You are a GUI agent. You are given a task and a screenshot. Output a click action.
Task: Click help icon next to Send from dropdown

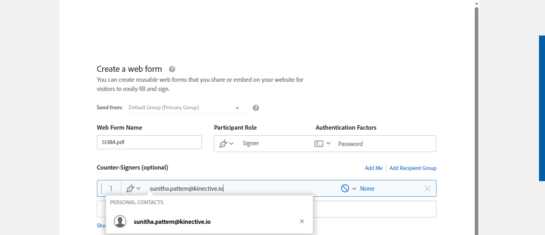tap(256, 108)
